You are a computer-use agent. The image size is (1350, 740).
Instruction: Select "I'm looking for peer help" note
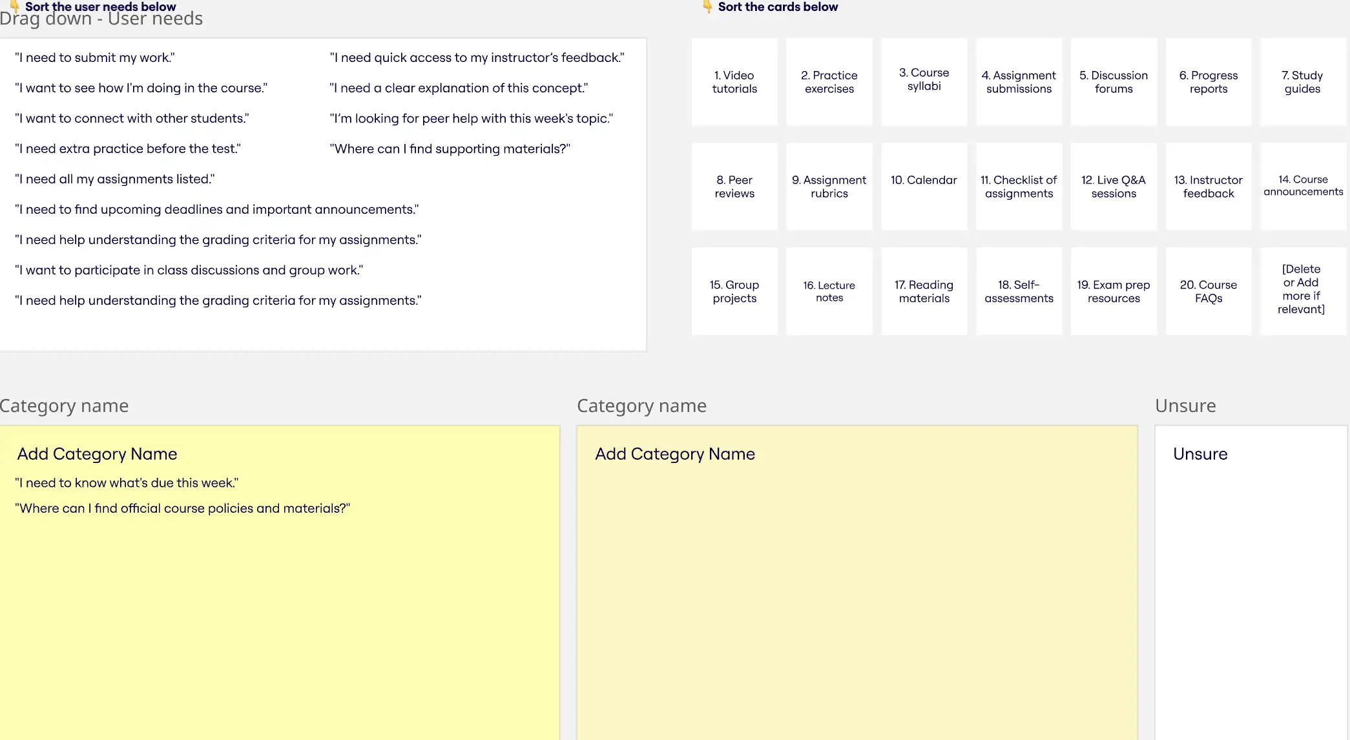(x=472, y=118)
